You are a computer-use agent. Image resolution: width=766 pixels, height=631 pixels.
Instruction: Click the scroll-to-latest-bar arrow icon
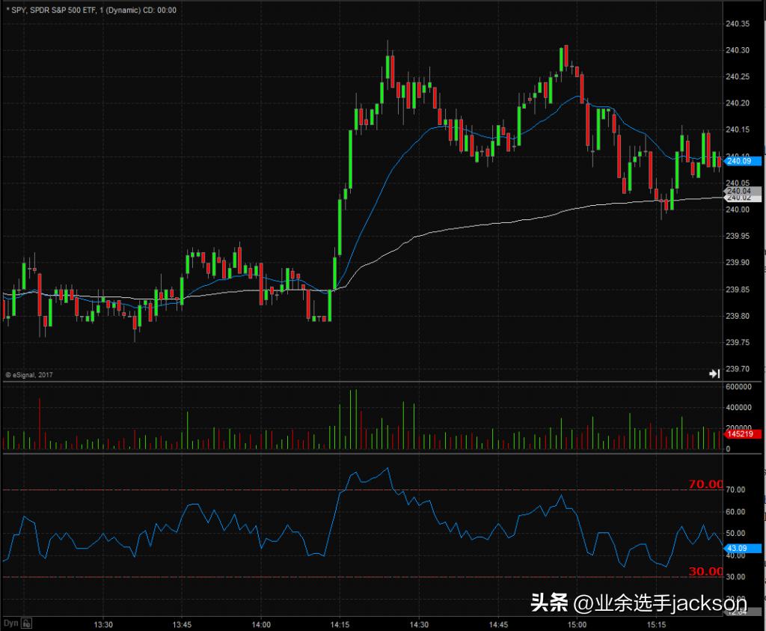tap(714, 374)
